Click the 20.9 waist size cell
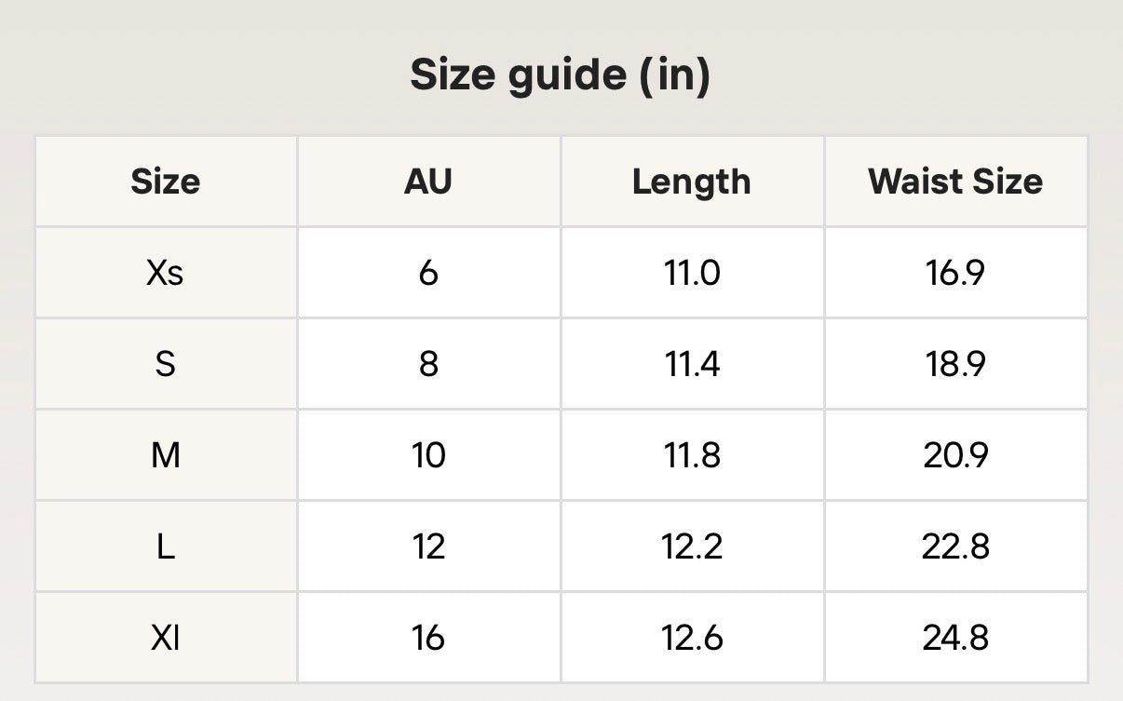Screen dimensions: 1123x701 (x=955, y=455)
